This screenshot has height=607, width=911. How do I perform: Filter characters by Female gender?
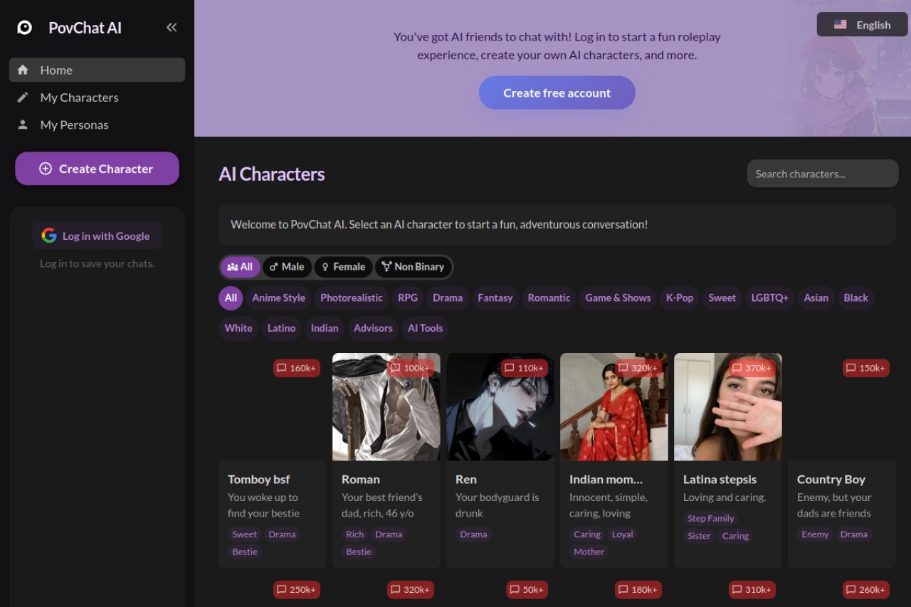point(343,267)
